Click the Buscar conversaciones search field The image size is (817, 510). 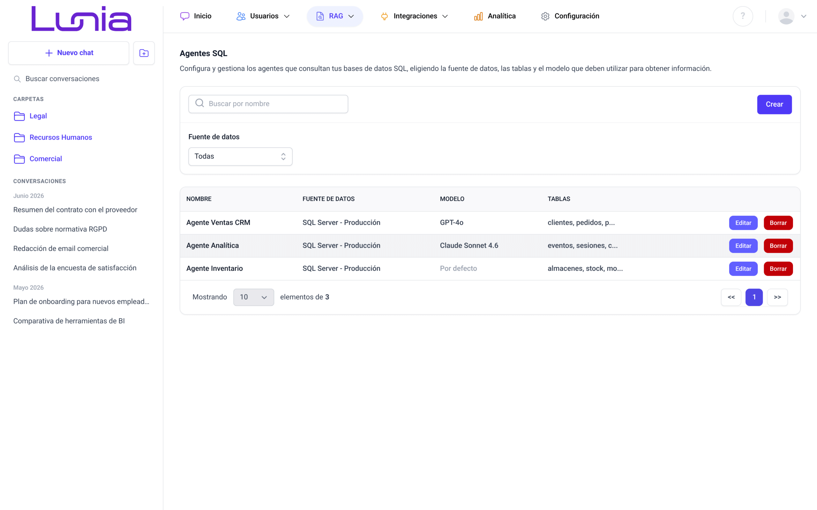tap(81, 79)
